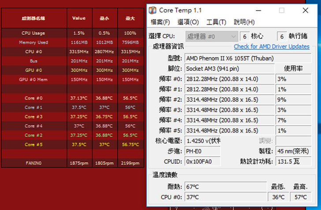
Task: Click the green Core #2 row label
Action: [34, 135]
